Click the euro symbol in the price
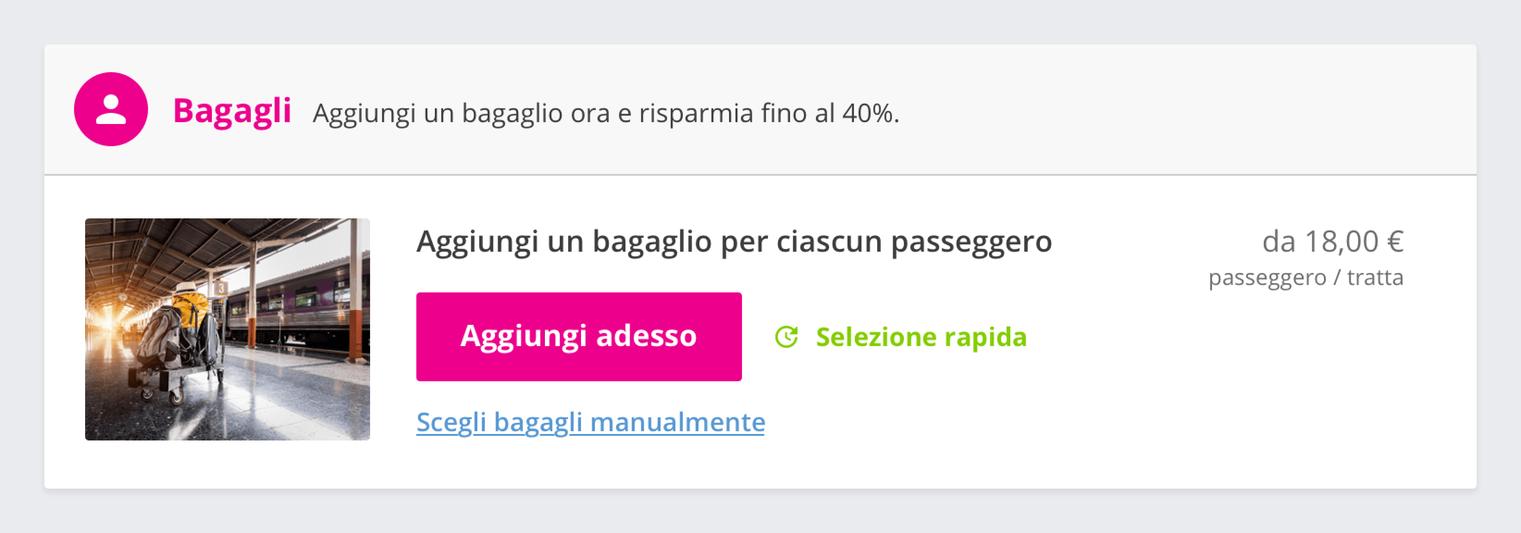The height and width of the screenshot is (533, 1521). (x=1395, y=242)
